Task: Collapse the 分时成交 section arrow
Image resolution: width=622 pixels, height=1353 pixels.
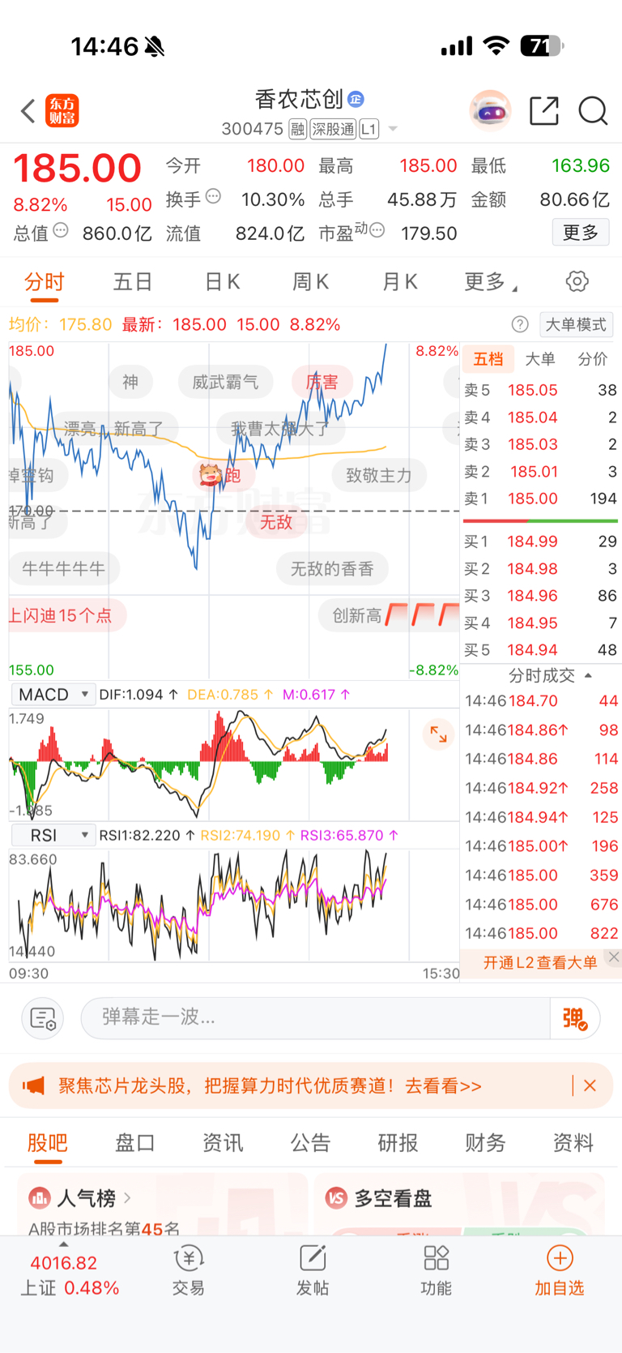Action: click(589, 675)
